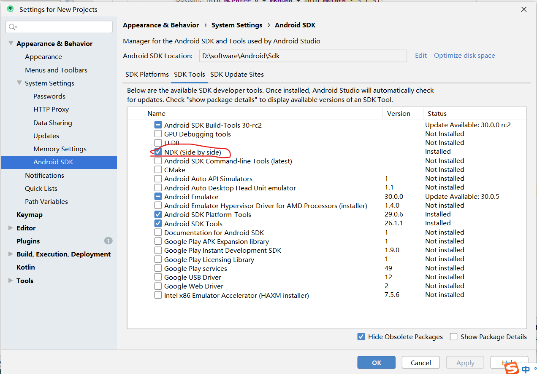This screenshot has height=374, width=537.
Task: Check Documentation for Android SDK checkbox
Action: coord(158,232)
